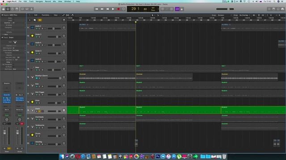Adjust the Snare track volume slider
Screen dimensions: 286x160
coord(54,111)
